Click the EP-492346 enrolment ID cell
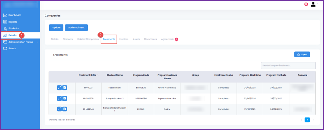Screen dimensions: 324x130 tap(88, 109)
